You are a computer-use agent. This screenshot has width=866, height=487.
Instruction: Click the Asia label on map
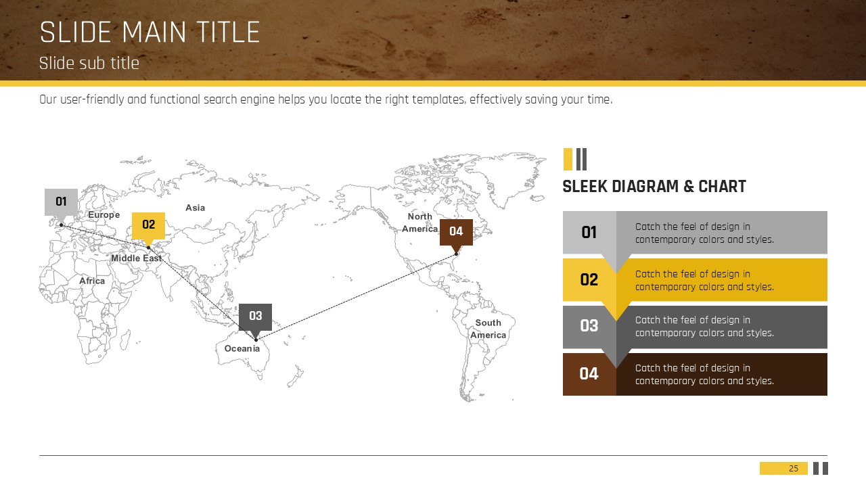(x=195, y=208)
